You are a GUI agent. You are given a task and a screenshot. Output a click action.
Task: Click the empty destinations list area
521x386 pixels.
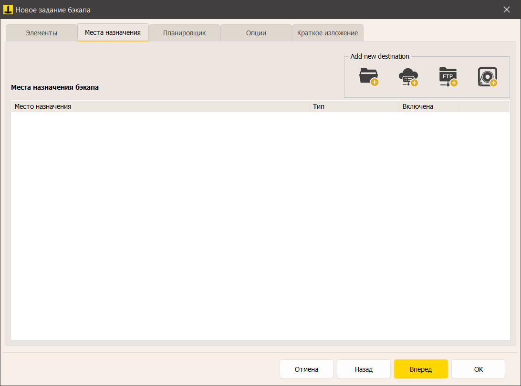(x=260, y=225)
